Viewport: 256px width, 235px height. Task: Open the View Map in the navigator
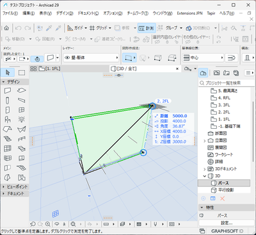[x=216, y=73]
